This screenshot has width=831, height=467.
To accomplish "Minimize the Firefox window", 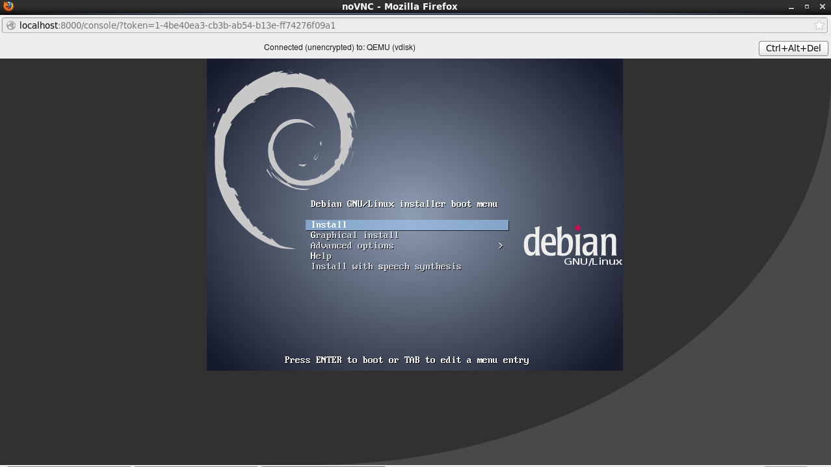I will click(791, 7).
